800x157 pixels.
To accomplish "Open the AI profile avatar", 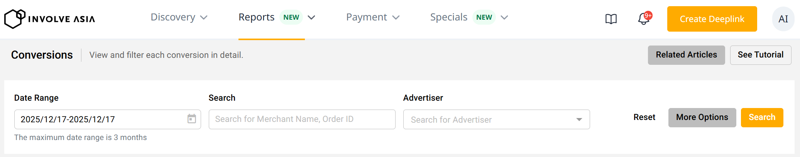I will (x=783, y=19).
